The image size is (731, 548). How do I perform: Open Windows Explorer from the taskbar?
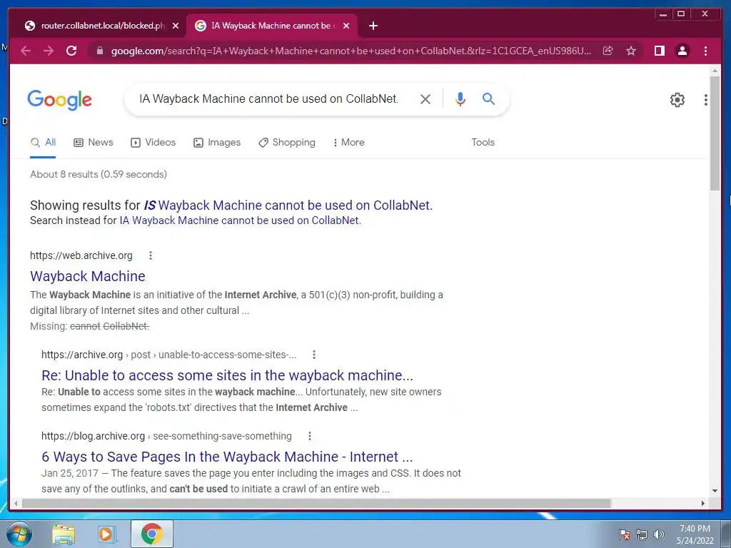63,534
